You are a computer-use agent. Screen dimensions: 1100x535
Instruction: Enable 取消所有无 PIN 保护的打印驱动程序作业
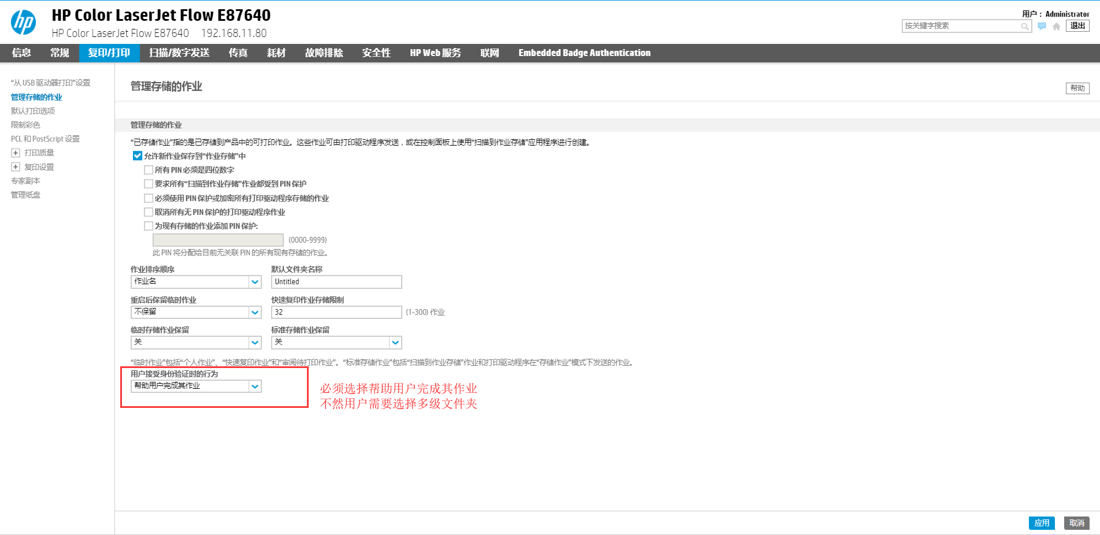149,212
